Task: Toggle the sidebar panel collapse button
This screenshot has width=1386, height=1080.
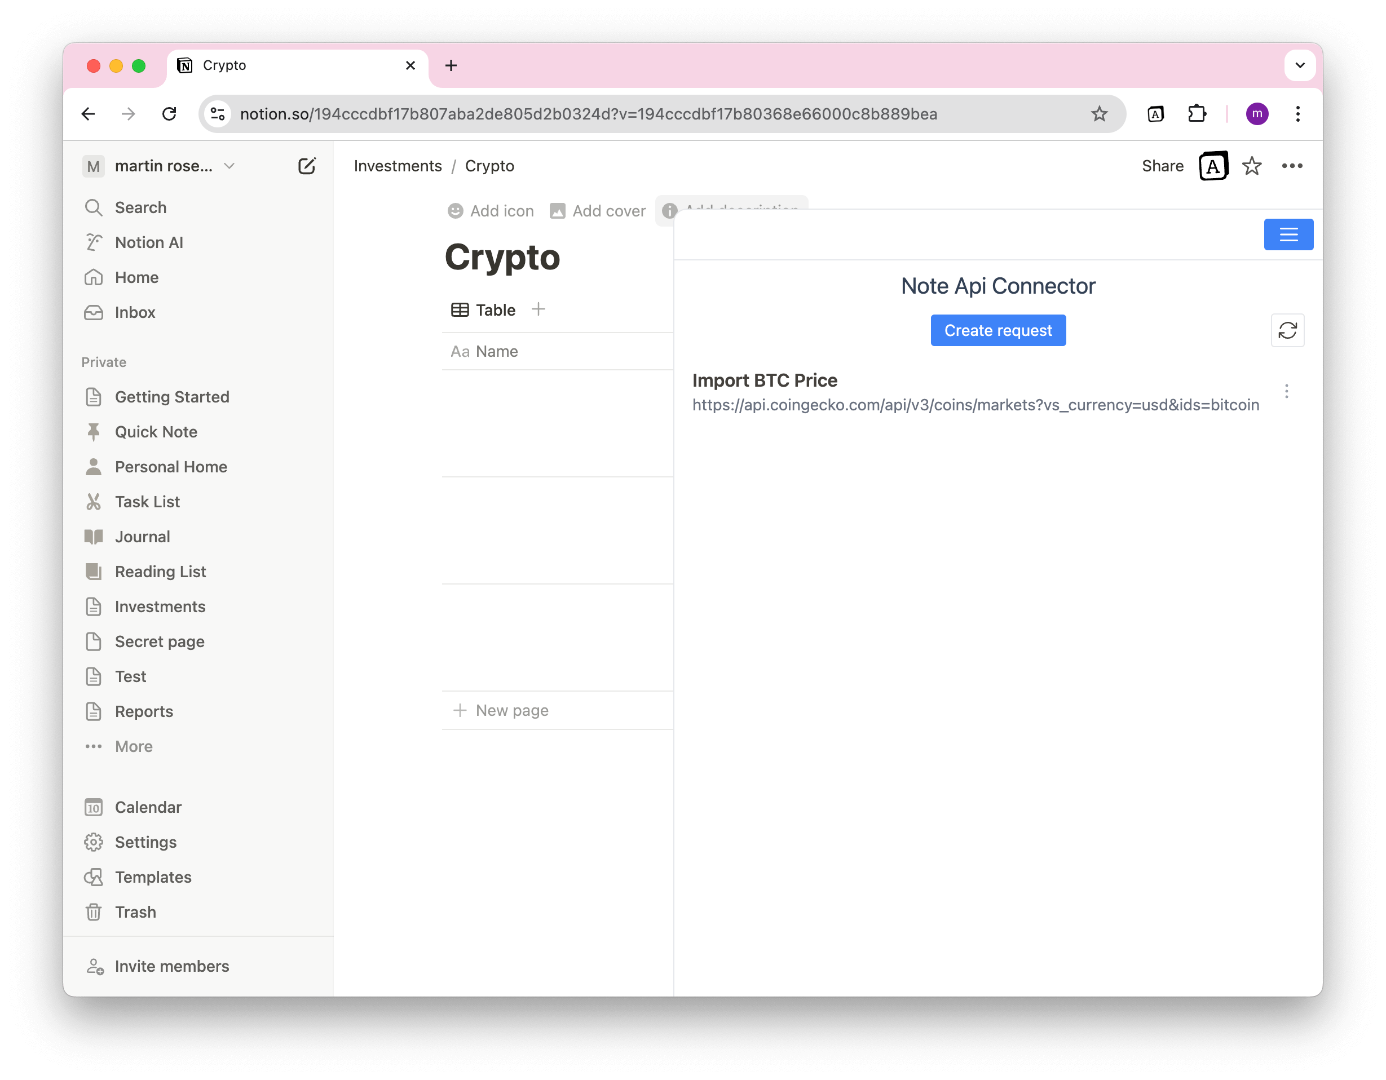Action: point(1289,234)
